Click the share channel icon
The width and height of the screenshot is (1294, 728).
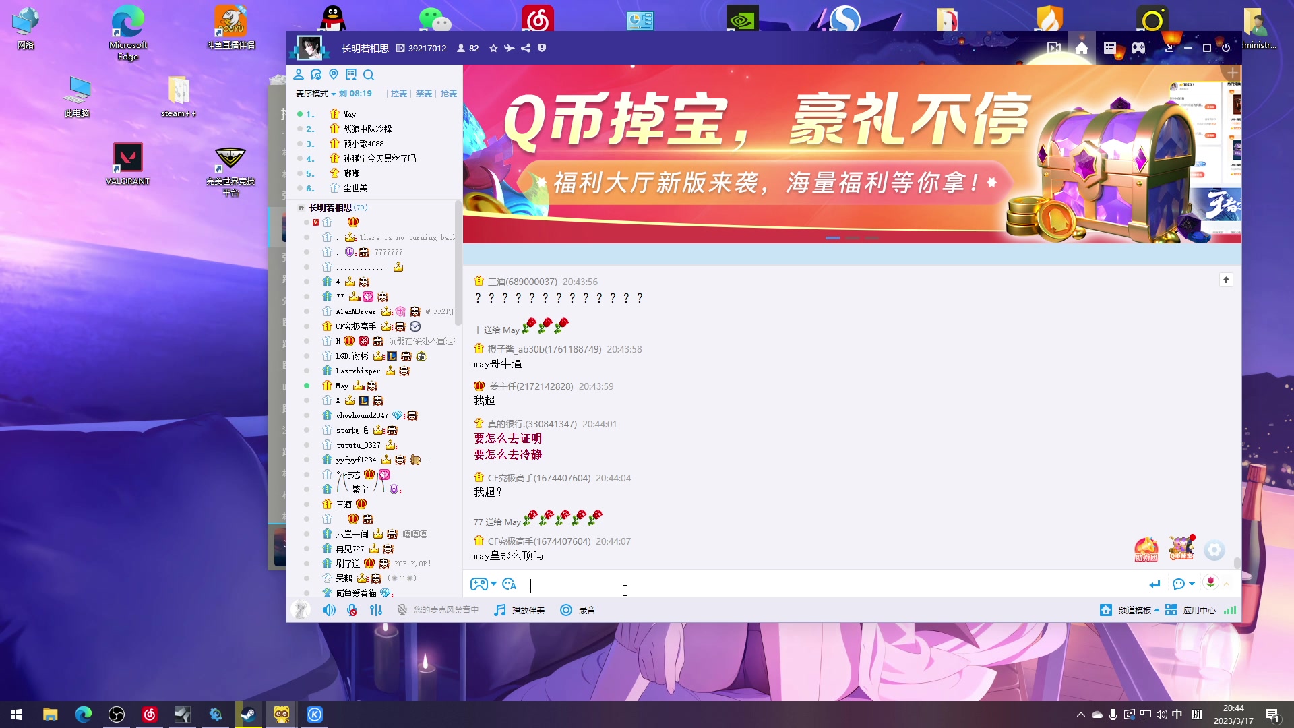[526, 48]
